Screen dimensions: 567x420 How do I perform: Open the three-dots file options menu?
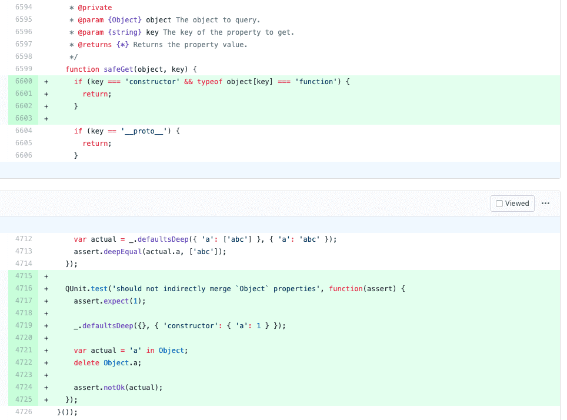(545, 204)
